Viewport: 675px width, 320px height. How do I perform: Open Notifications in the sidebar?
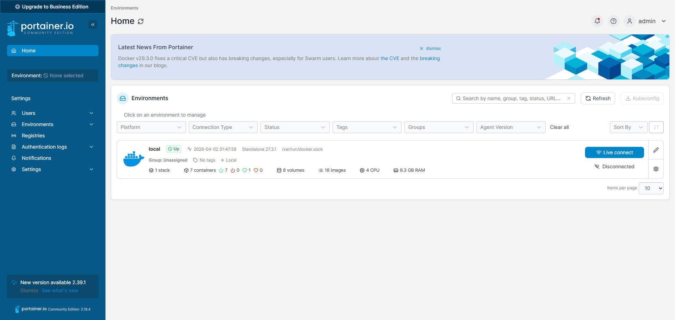coord(36,158)
